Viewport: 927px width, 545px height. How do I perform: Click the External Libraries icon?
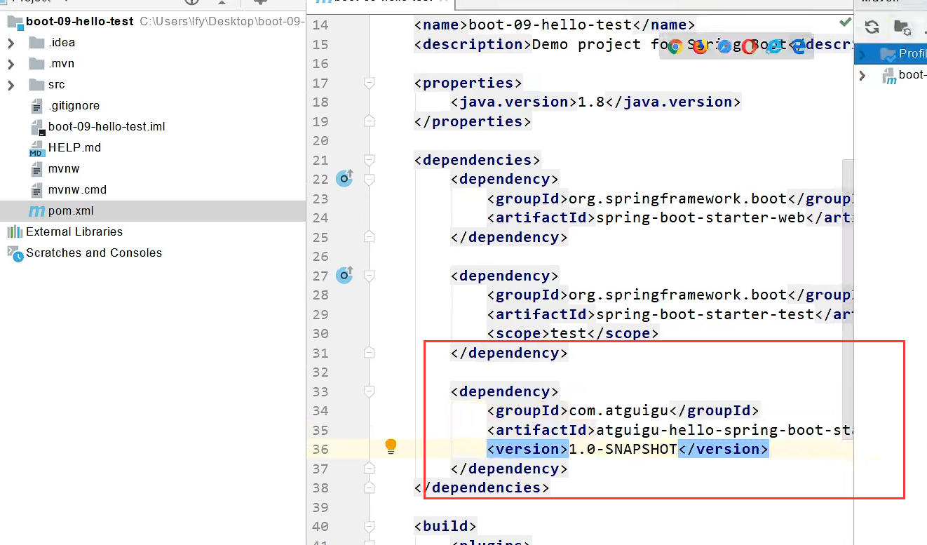15,232
